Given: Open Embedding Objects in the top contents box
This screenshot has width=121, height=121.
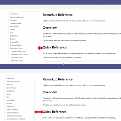Looking at the screenshot, I should coord(17,48).
